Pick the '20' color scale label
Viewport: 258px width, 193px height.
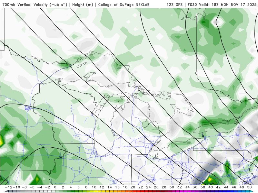click(x=133, y=187)
